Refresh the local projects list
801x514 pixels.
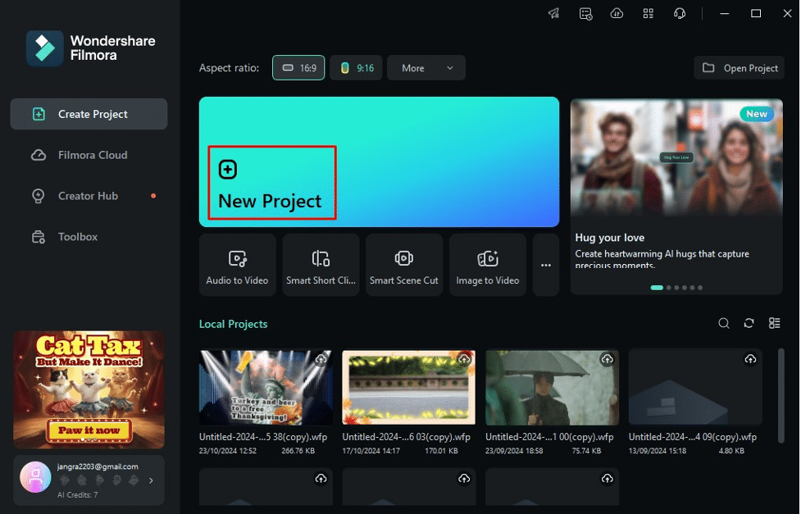749,324
